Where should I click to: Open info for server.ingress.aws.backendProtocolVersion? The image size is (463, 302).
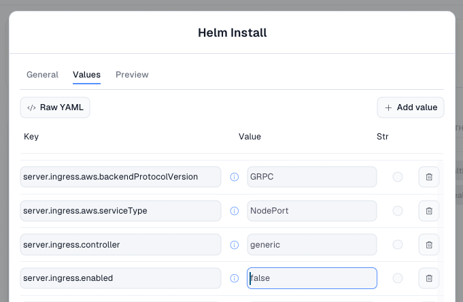click(234, 177)
